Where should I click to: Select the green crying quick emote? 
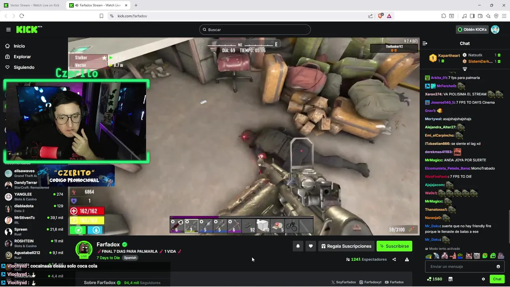point(493,256)
